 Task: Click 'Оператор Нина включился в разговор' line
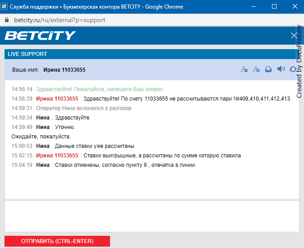pos(84,108)
